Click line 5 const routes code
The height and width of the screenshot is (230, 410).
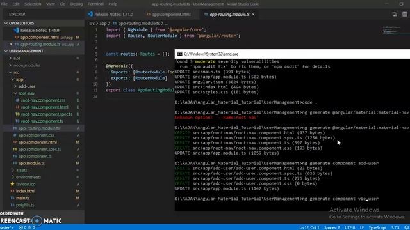click(138, 54)
